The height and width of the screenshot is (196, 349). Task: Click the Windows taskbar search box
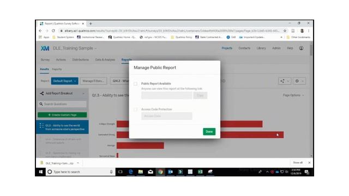(81, 172)
